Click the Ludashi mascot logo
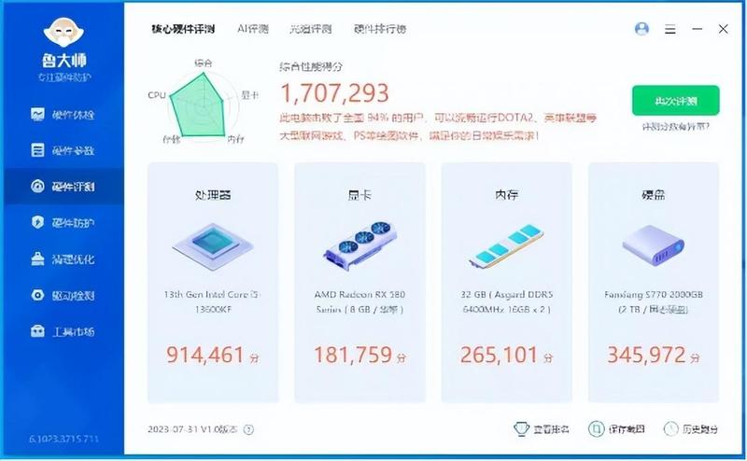Viewport: 747px width, 461px height. click(63, 33)
